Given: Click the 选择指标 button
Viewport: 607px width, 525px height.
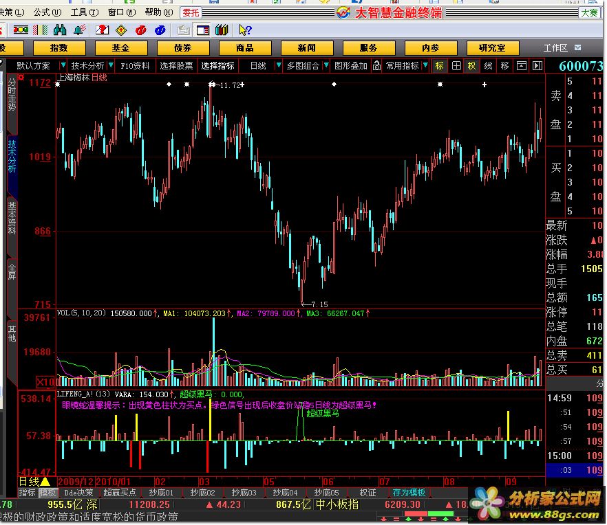Looking at the screenshot, I should tap(217, 66).
